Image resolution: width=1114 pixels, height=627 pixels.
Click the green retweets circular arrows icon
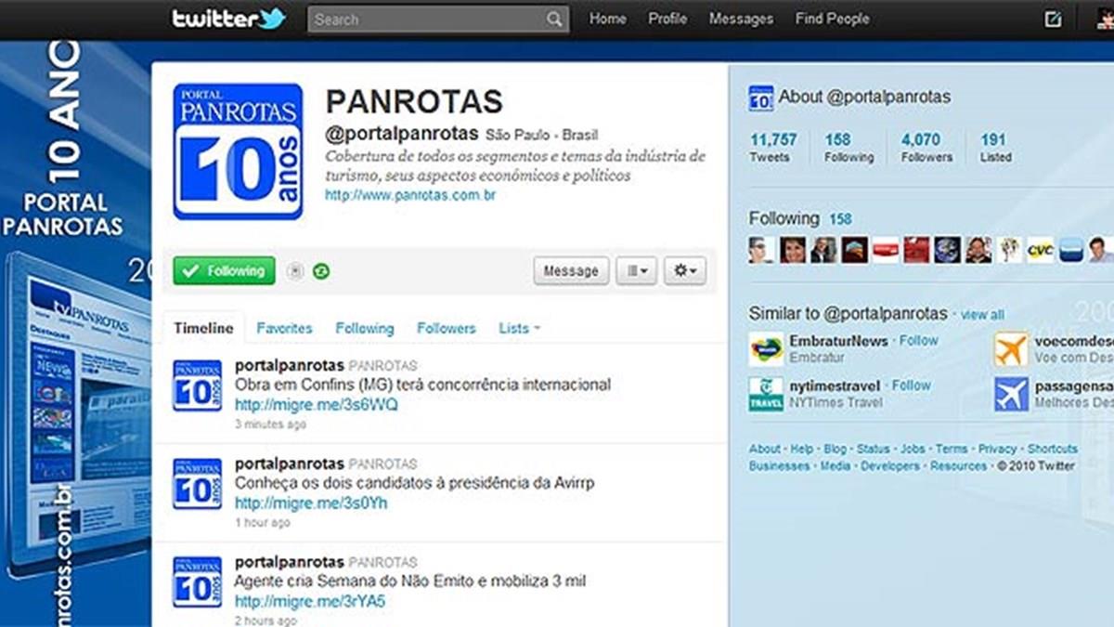(x=321, y=271)
